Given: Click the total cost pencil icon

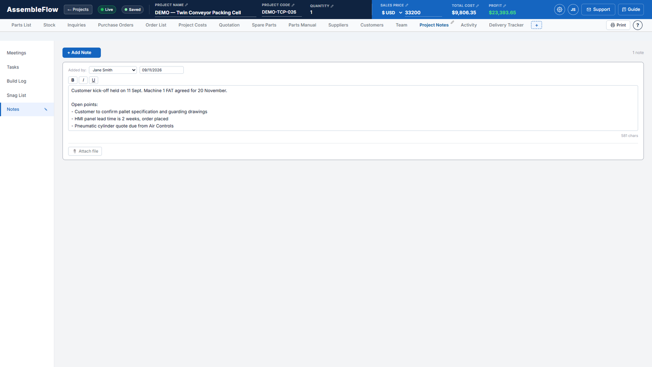Looking at the screenshot, I should click(x=478, y=6).
